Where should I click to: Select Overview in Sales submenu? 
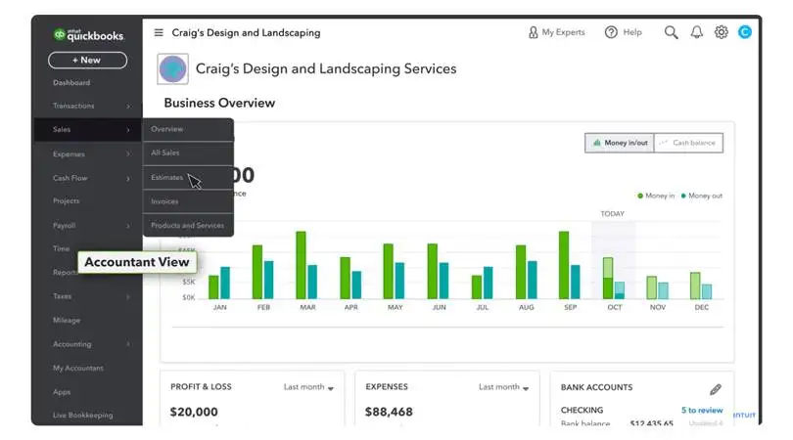188,129
